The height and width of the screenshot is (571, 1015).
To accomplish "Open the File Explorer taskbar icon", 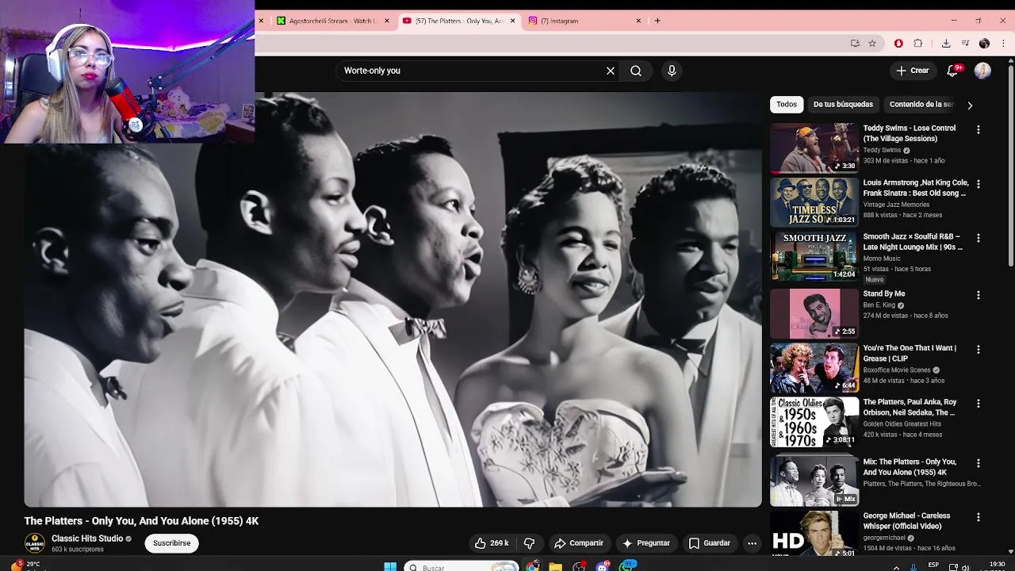I will point(556,566).
